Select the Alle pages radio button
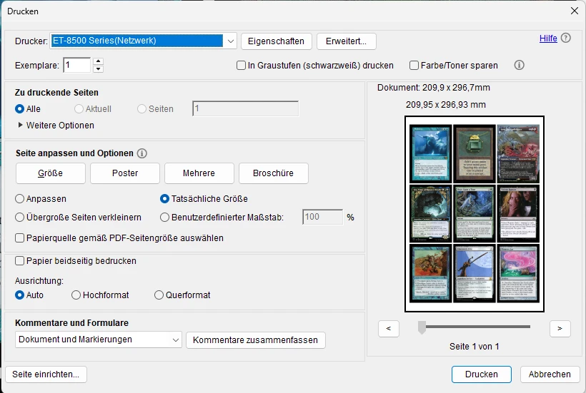The height and width of the screenshot is (393, 586). [x=19, y=109]
